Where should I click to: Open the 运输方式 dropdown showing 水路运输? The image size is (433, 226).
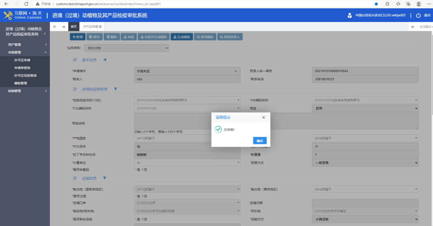click(x=365, y=219)
